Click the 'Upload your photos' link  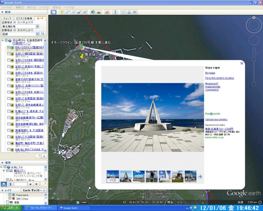point(216,120)
